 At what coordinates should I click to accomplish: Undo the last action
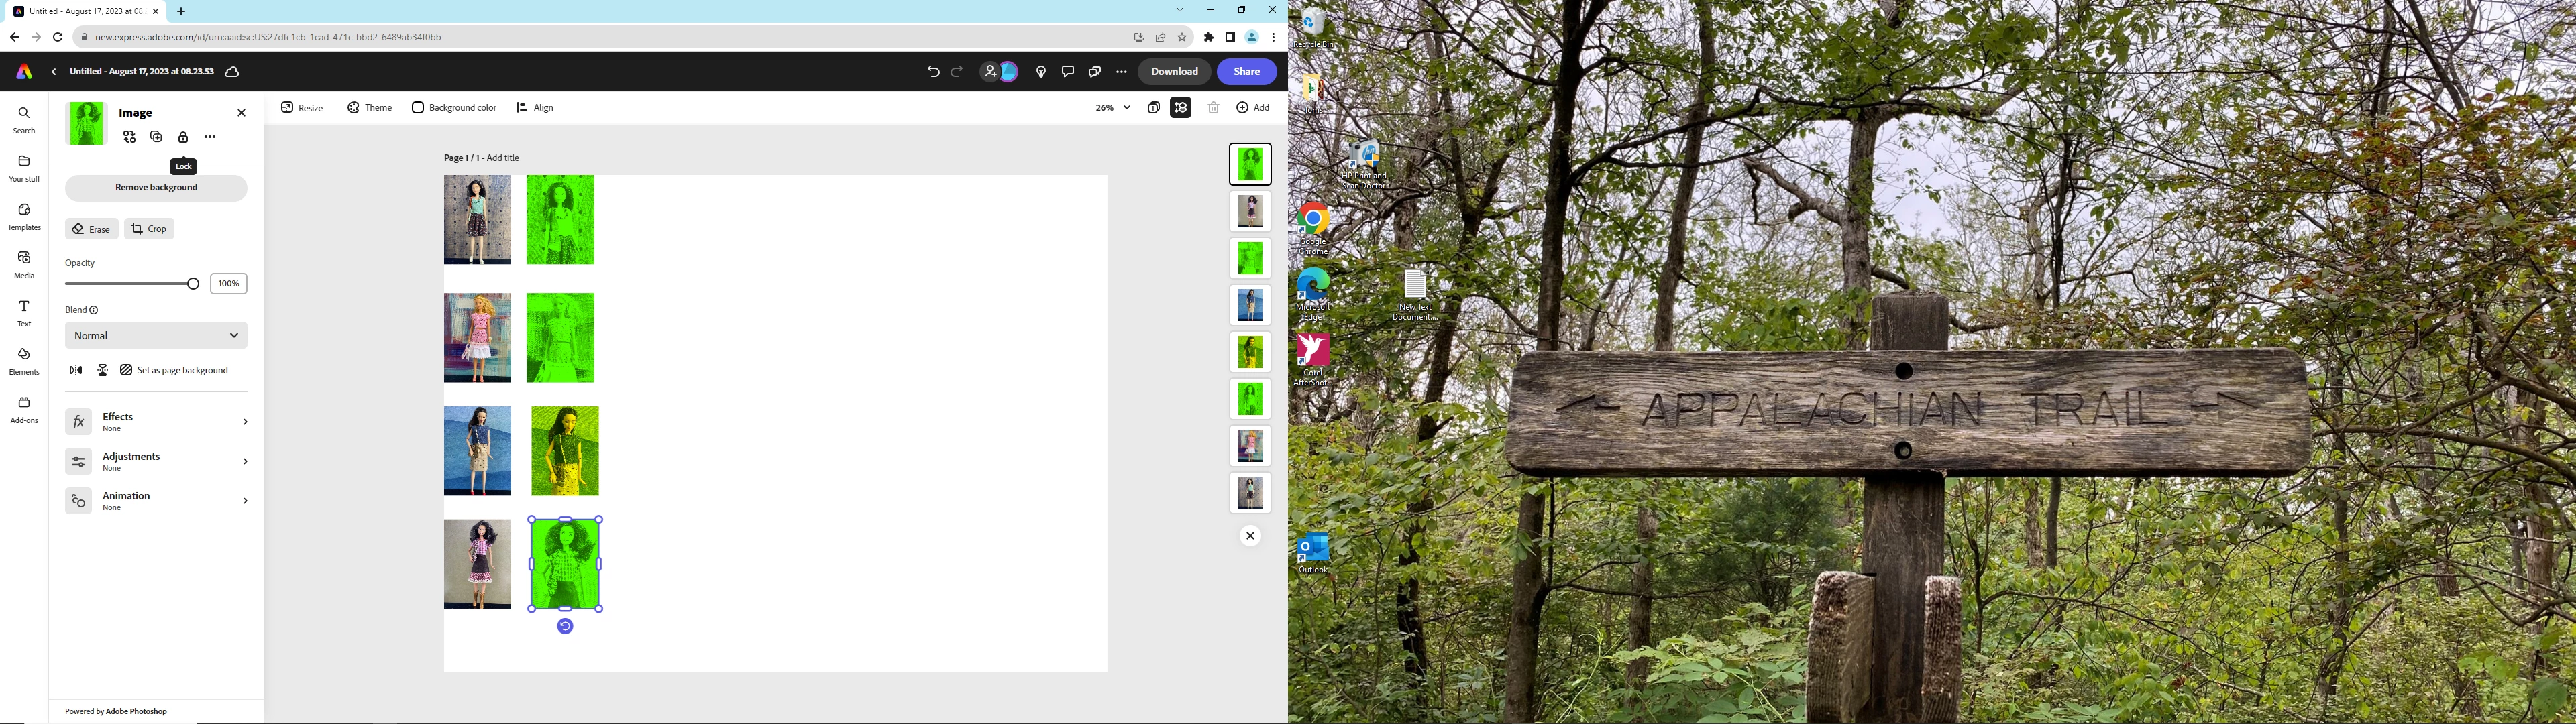pyautogui.click(x=932, y=72)
